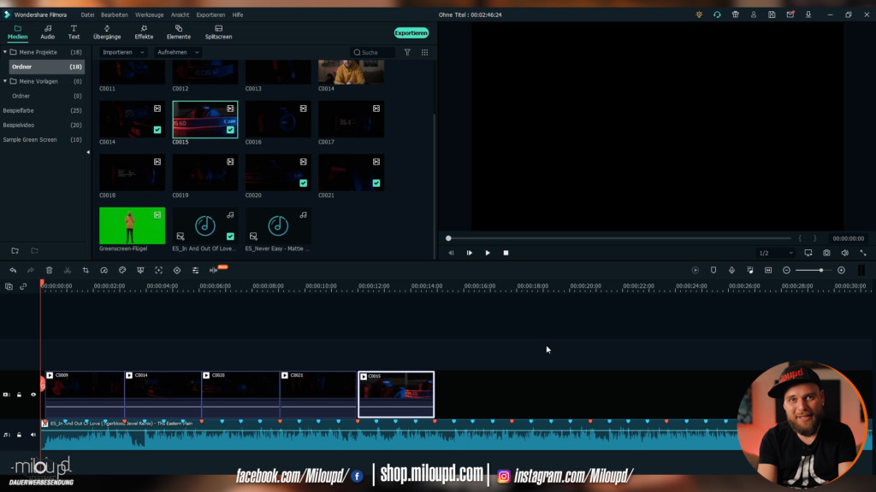Click the Beta audio beat detection icon
Screen dimensions: 876x492
[x=214, y=270]
